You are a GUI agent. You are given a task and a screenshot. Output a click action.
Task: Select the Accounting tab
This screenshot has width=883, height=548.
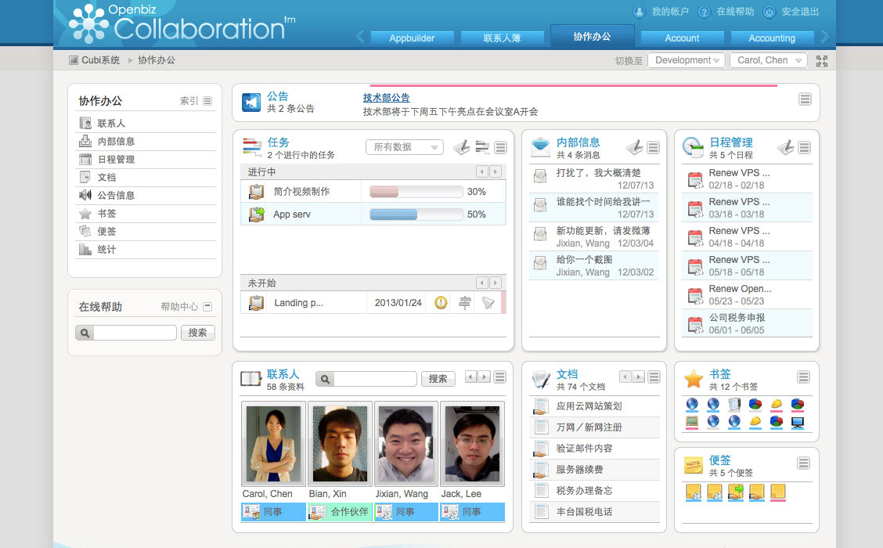[771, 38]
